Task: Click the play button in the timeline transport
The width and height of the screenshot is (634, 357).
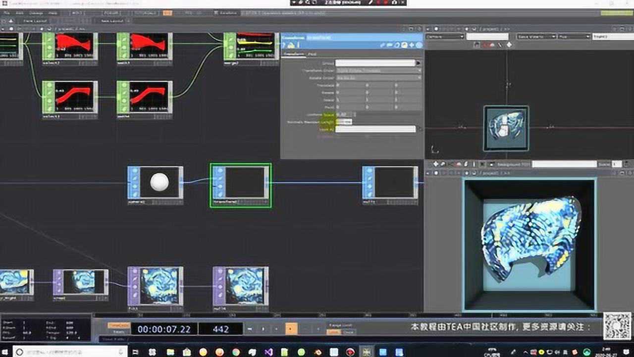Action: (x=290, y=329)
